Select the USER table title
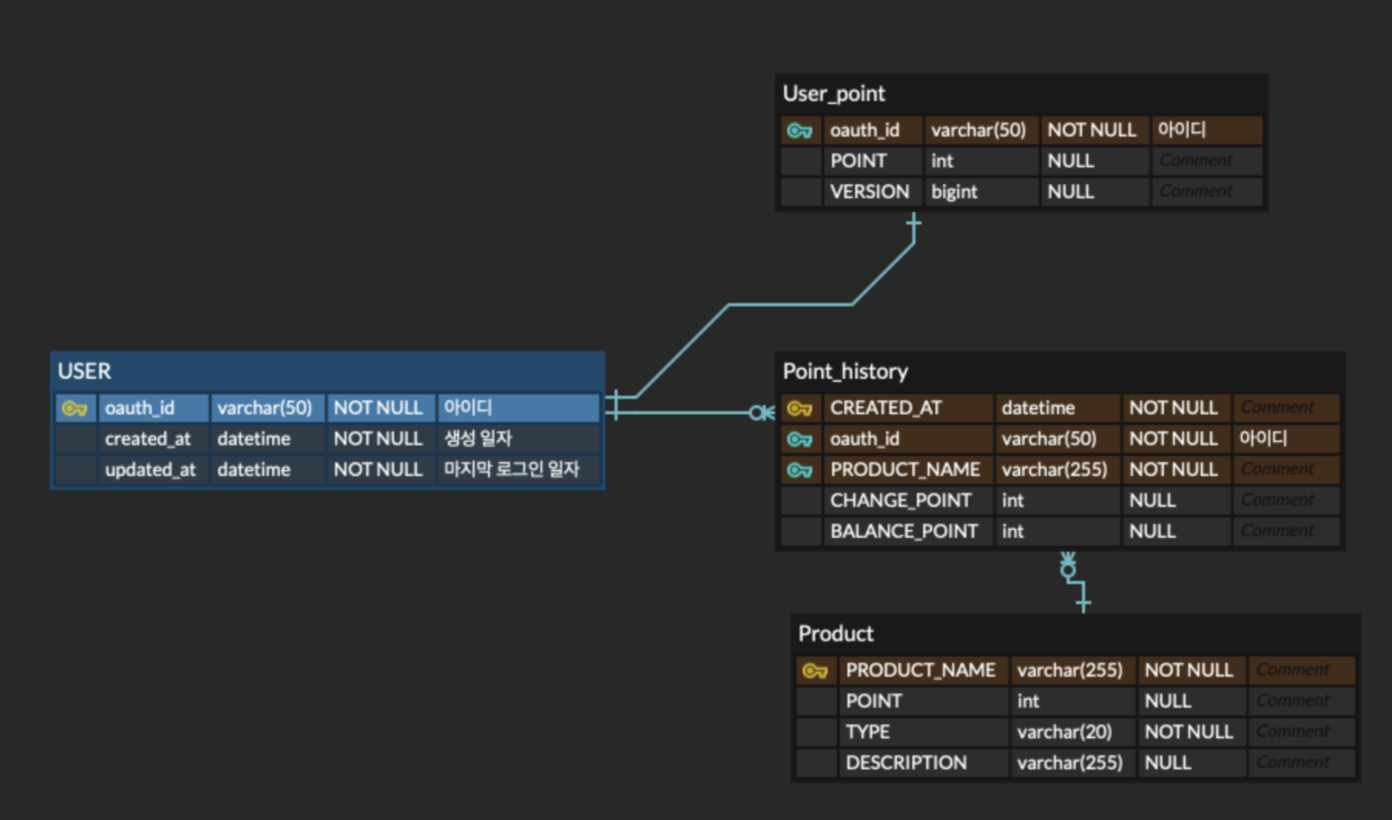Image resolution: width=1392 pixels, height=820 pixels. click(85, 371)
